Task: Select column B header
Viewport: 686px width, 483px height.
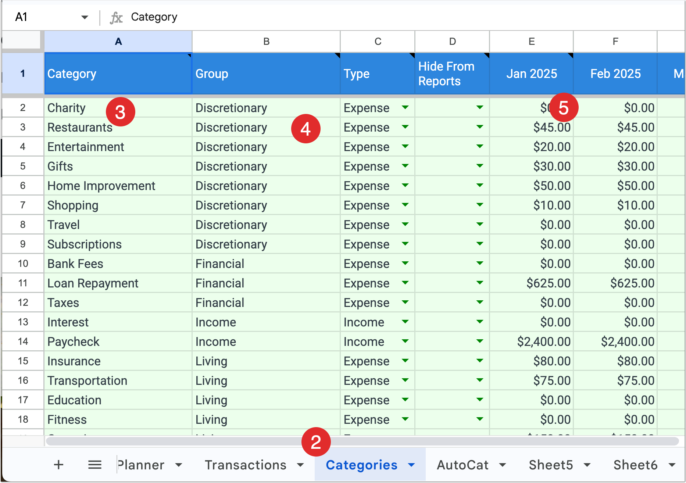Action: [266, 42]
